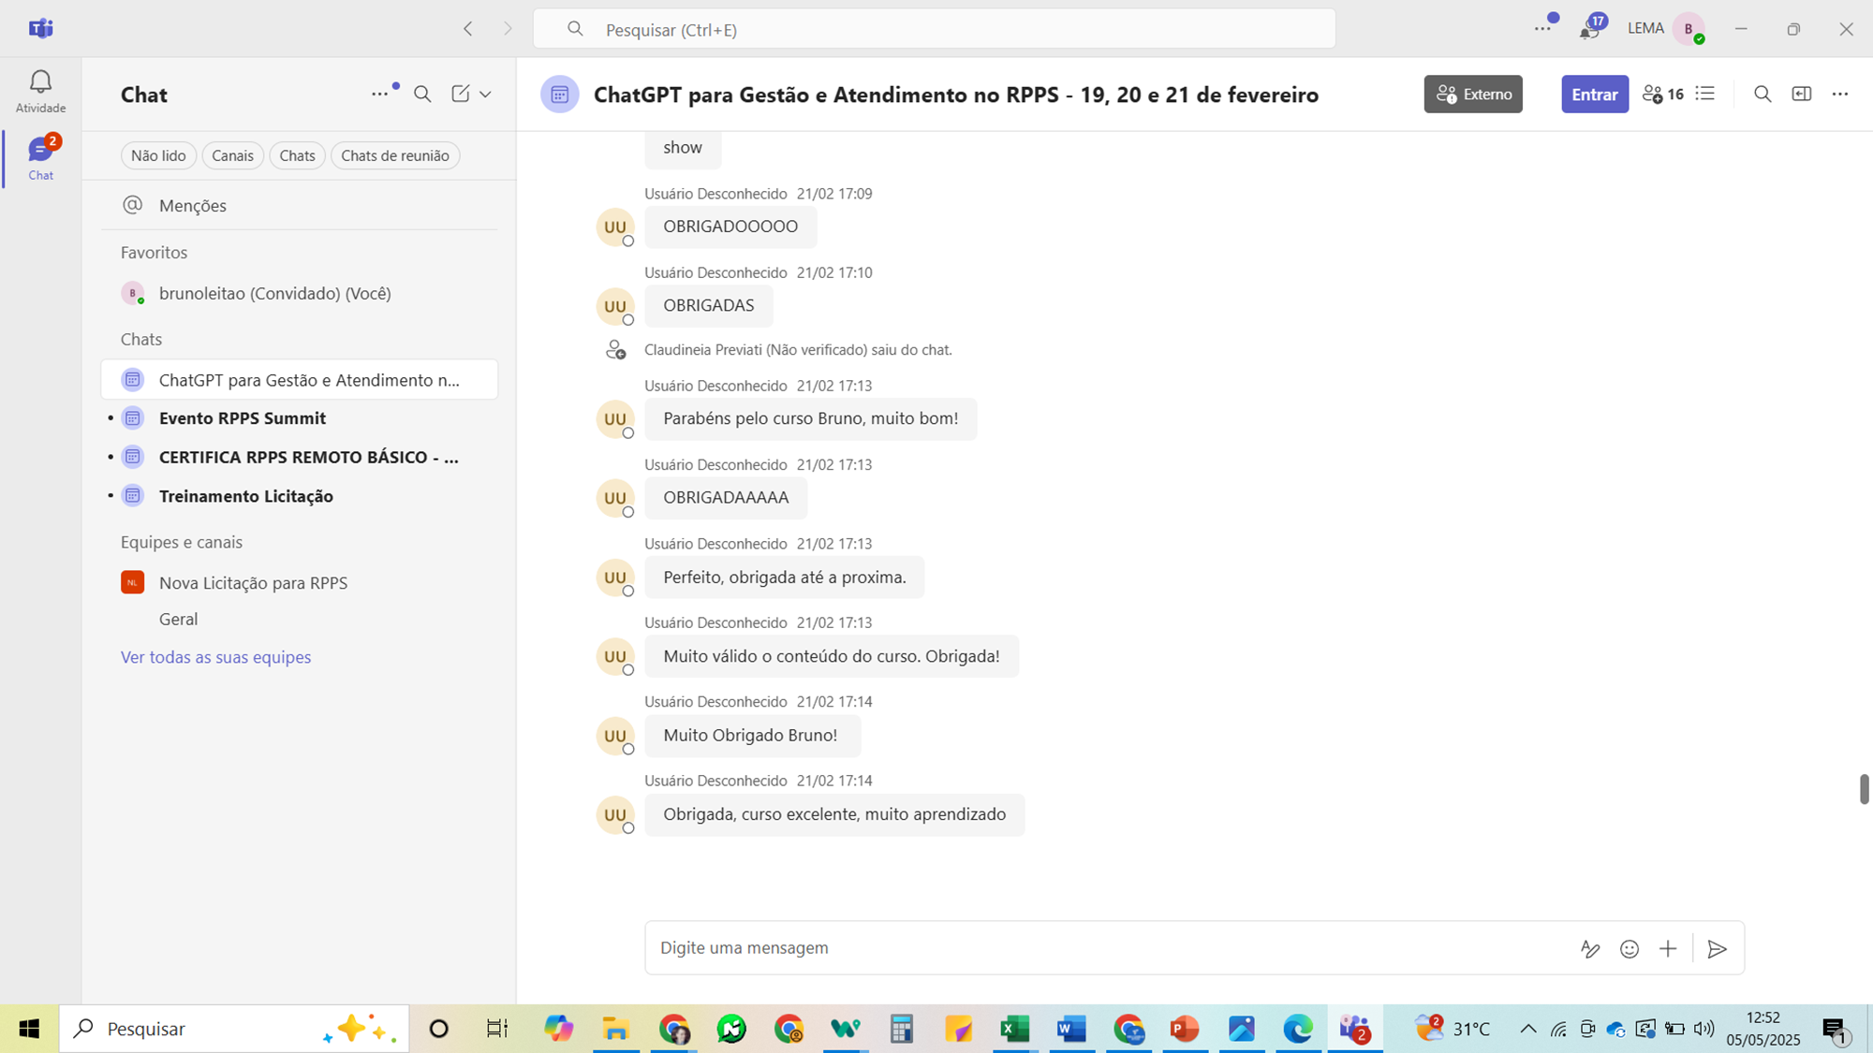Open the Geral channel
The width and height of the screenshot is (1873, 1053).
point(178,619)
